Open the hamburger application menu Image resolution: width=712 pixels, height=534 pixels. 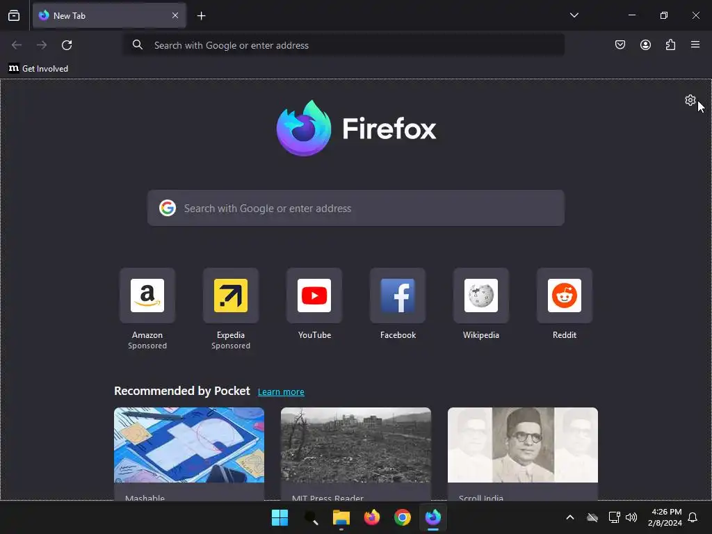pos(695,44)
